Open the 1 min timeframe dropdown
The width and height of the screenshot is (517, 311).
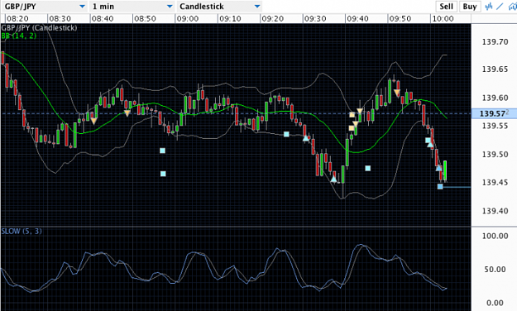coord(132,7)
